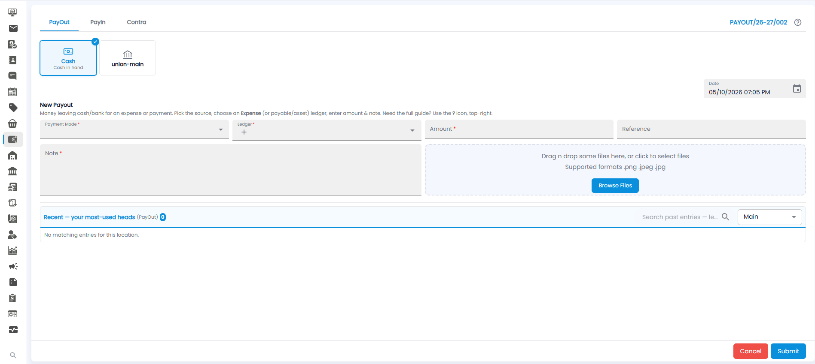Open the clipboard report icon in sidebar
This screenshot has width=815, height=364.
(13, 298)
